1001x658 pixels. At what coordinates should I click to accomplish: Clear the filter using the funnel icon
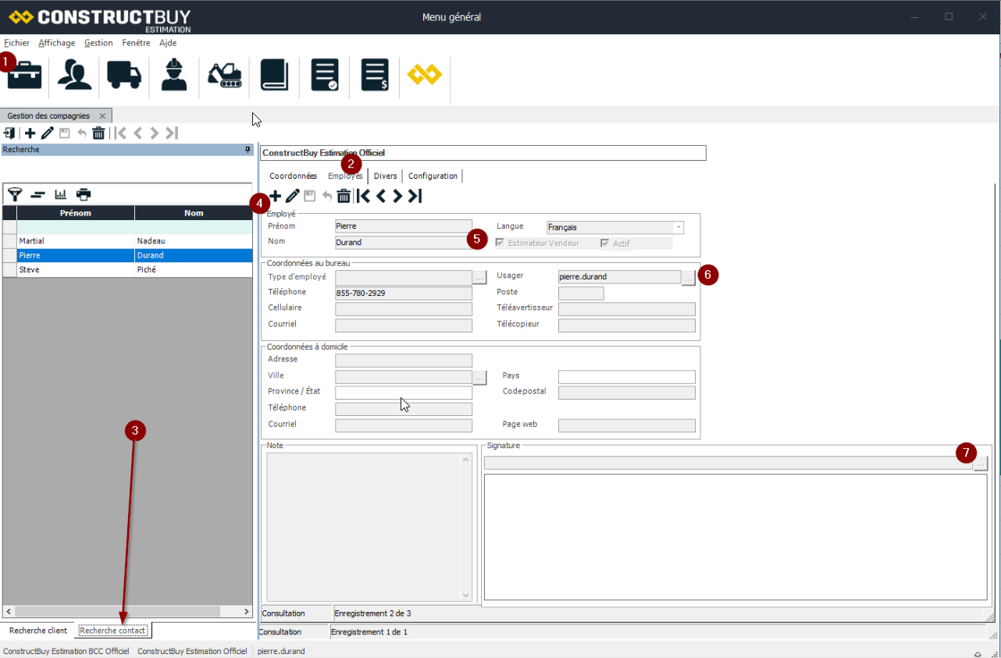tap(15, 194)
